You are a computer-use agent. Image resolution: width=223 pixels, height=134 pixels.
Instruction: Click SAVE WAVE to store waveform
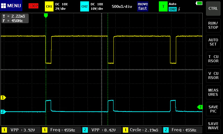click(213, 126)
